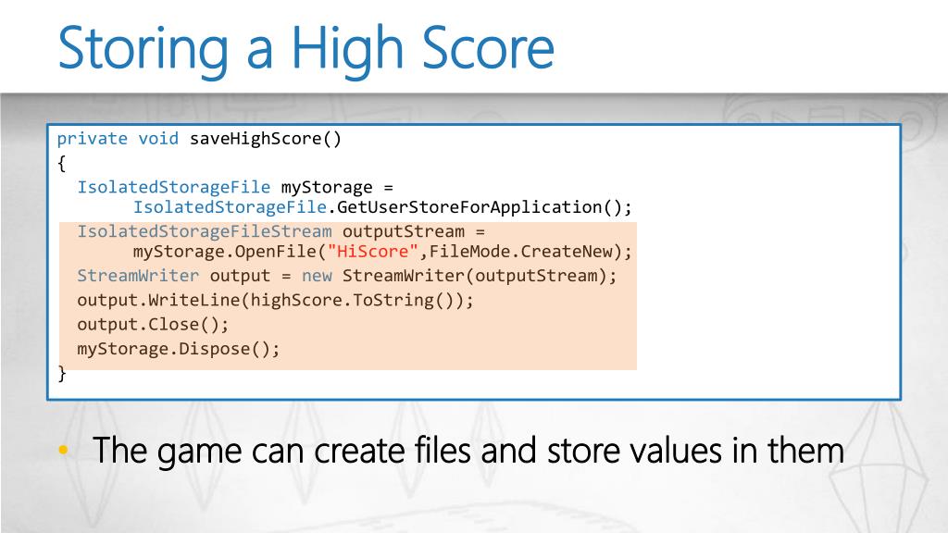Image resolution: width=948 pixels, height=533 pixels.
Task: Click the opening brace under the method signature
Action: pyautogui.click(x=62, y=163)
